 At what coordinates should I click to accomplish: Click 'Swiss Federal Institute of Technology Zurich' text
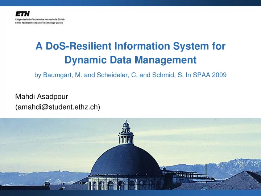[39, 23]
